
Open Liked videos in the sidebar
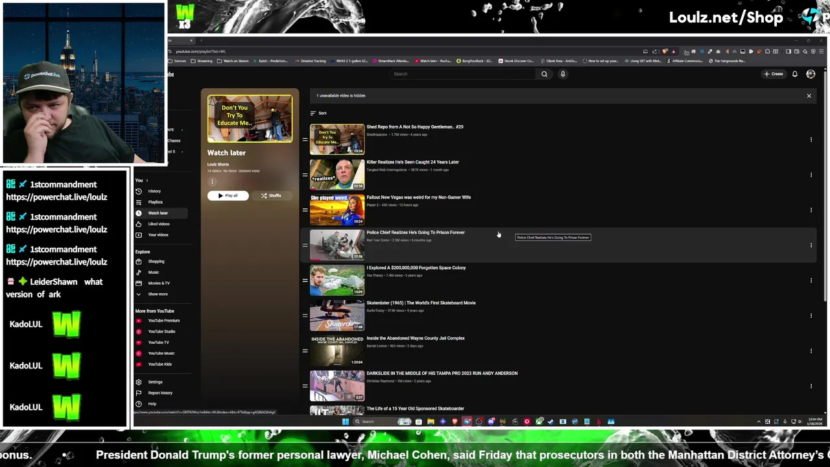158,224
